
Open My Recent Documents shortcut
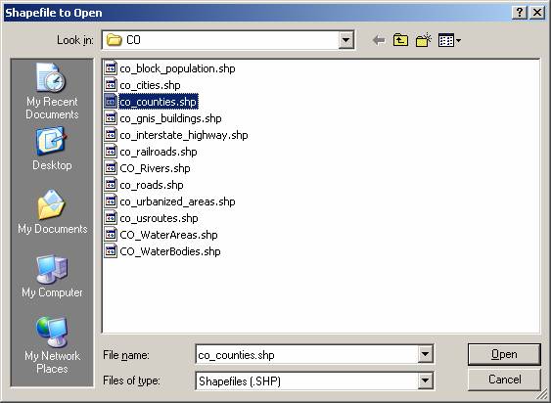52,91
